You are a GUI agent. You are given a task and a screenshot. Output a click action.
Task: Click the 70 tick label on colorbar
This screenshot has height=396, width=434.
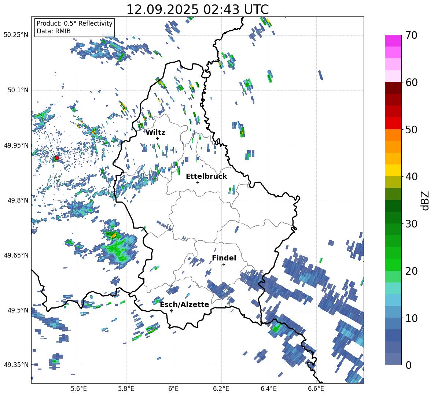coord(411,35)
